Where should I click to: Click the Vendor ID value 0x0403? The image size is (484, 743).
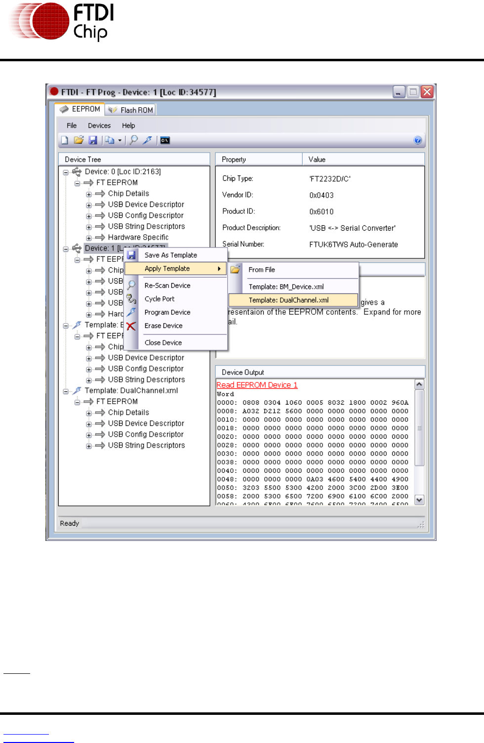click(322, 195)
